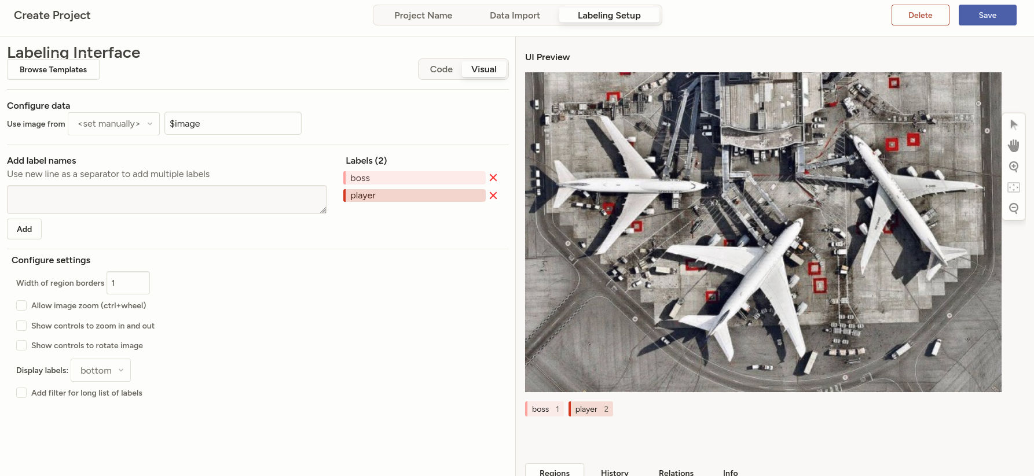
Task: Open the Use image from dropdown
Action: click(x=113, y=124)
